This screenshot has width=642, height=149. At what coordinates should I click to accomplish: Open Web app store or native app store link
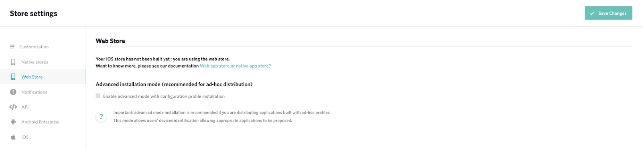[x=235, y=66]
